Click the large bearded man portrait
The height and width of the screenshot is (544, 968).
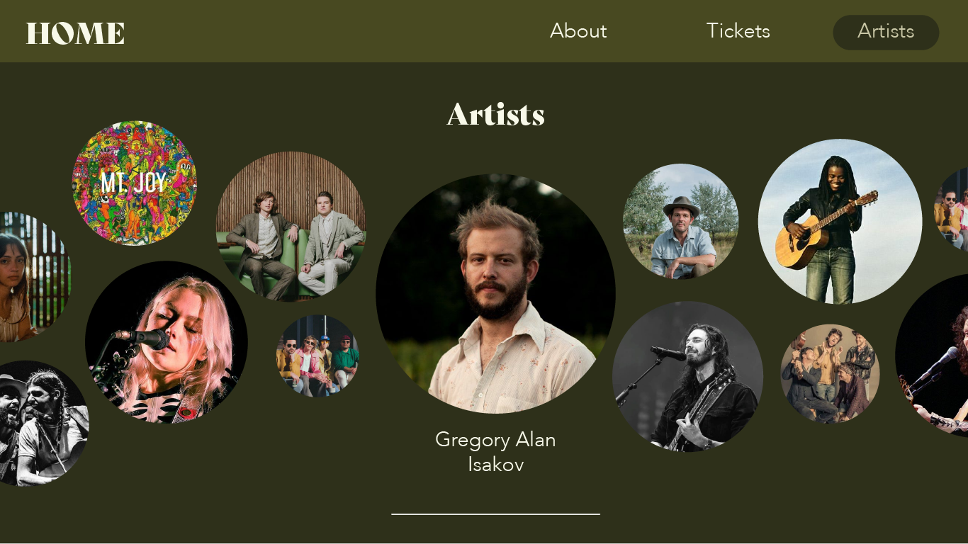[x=495, y=293]
